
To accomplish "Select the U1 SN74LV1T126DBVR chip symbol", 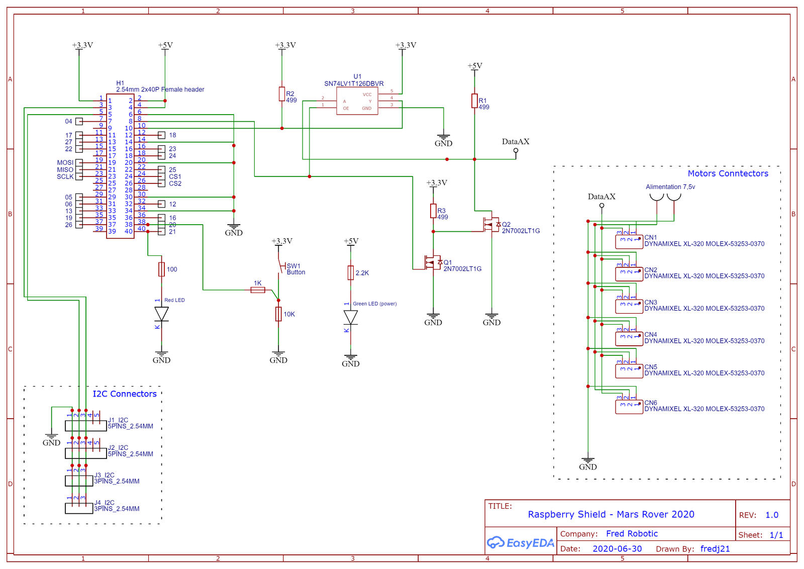I will [357, 101].
